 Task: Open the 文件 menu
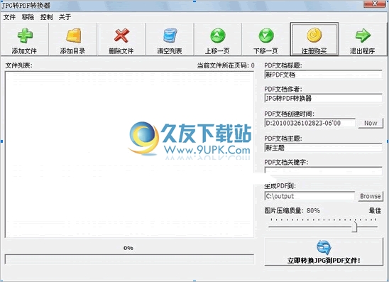pyautogui.click(x=9, y=17)
